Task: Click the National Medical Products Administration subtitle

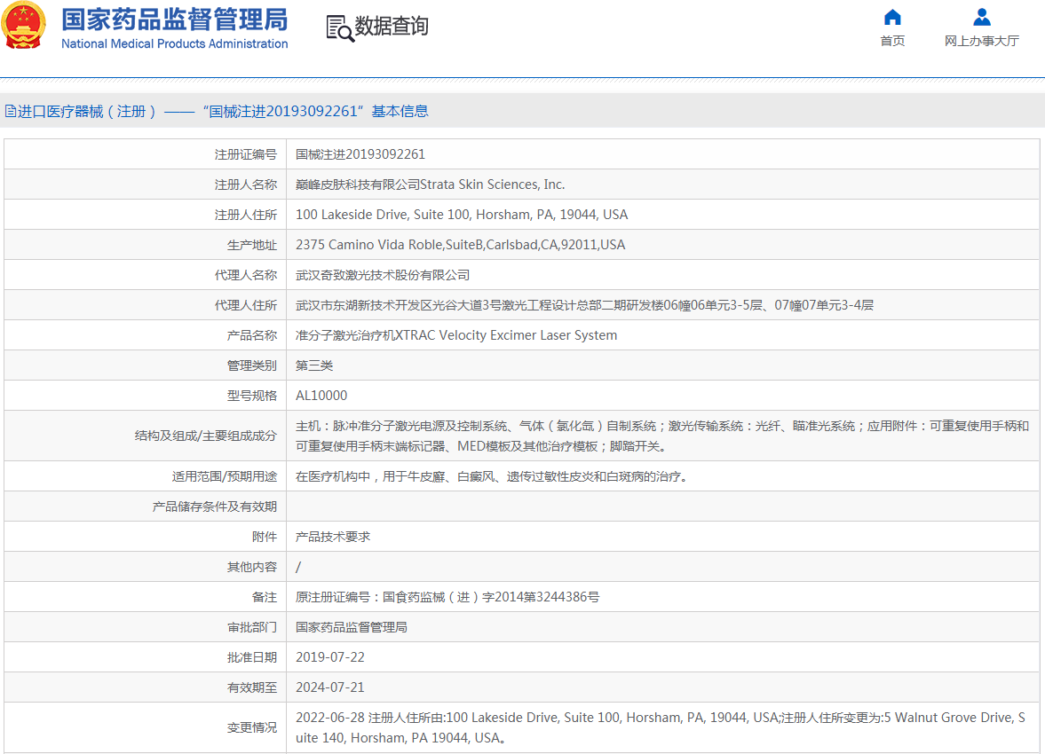Action: [x=174, y=43]
